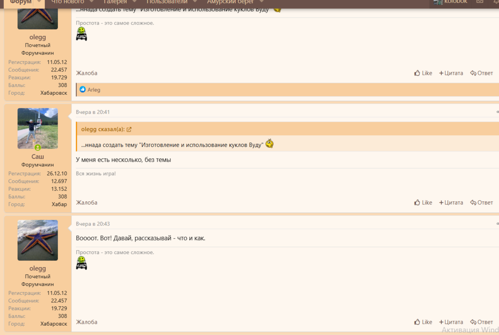The image size is (499, 335).
Task: Open quoted post via the olegg сказал(а) arrow icon
Action: (129, 129)
